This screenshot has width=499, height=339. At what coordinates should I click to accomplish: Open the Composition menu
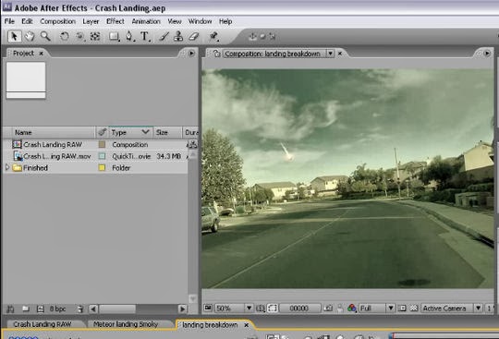click(57, 21)
